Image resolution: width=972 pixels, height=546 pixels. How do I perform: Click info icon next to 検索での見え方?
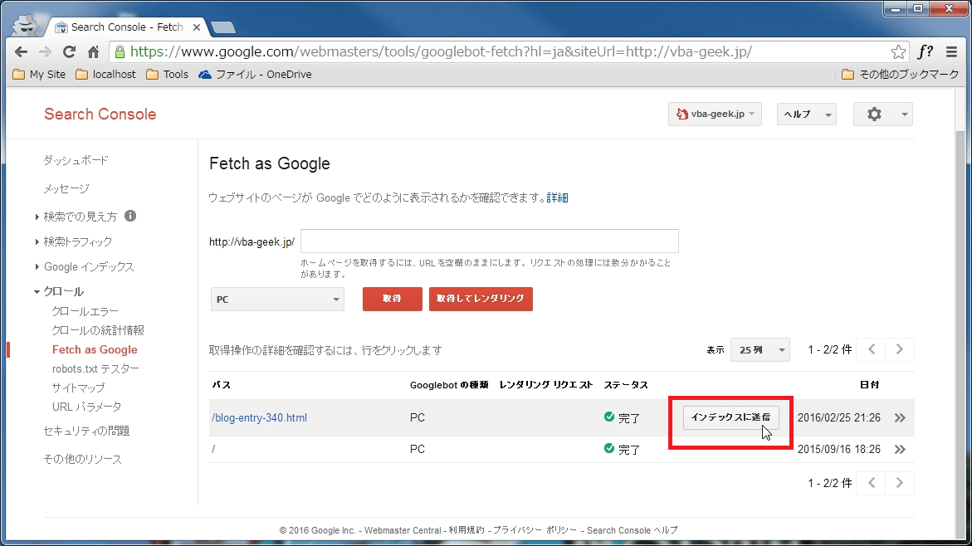click(130, 217)
